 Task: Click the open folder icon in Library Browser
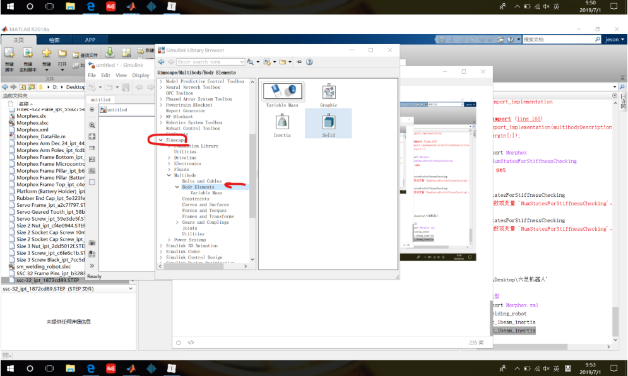click(x=283, y=62)
